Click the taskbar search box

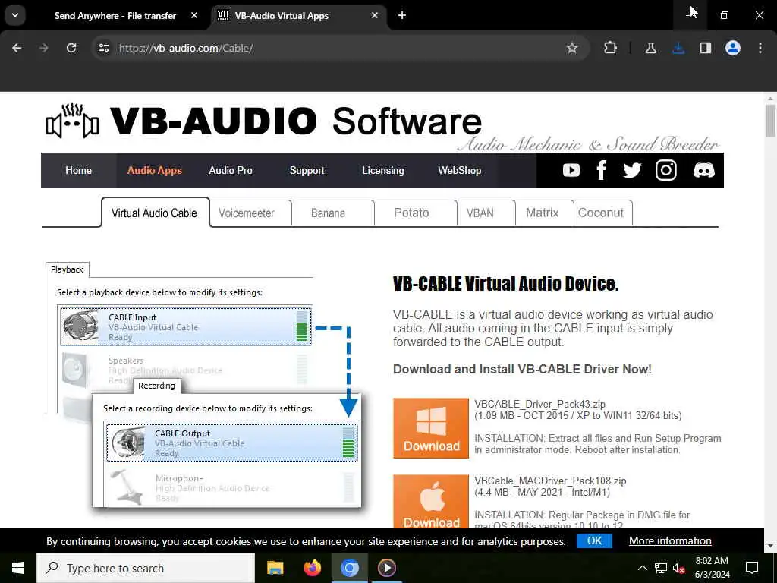[x=146, y=568]
